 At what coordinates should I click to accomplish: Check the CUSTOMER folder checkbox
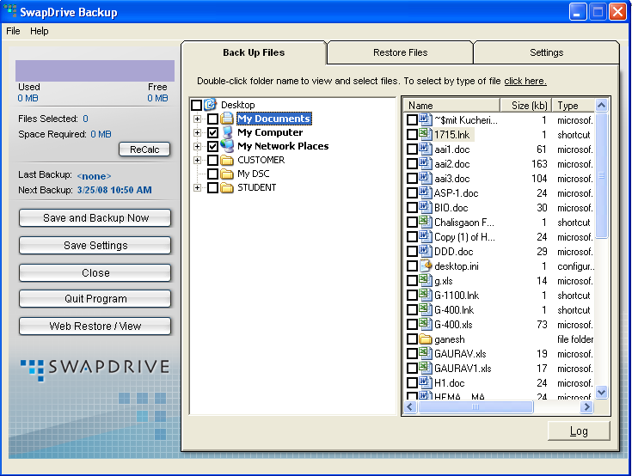213,161
